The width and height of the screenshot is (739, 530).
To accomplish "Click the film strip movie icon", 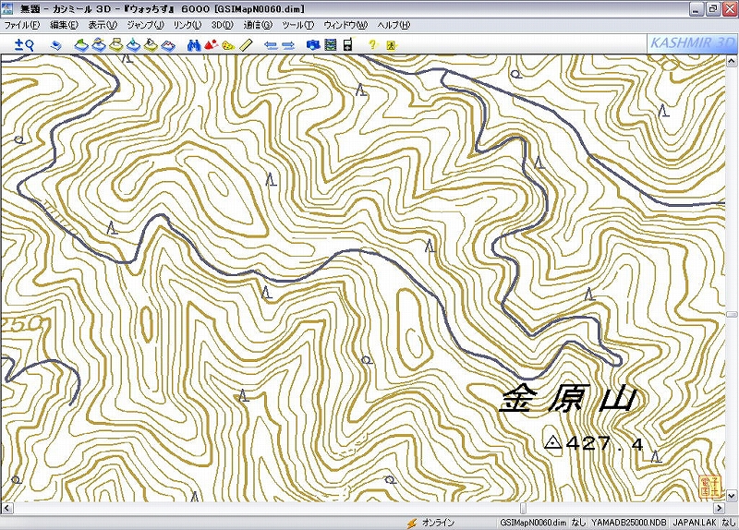I will coord(332,45).
